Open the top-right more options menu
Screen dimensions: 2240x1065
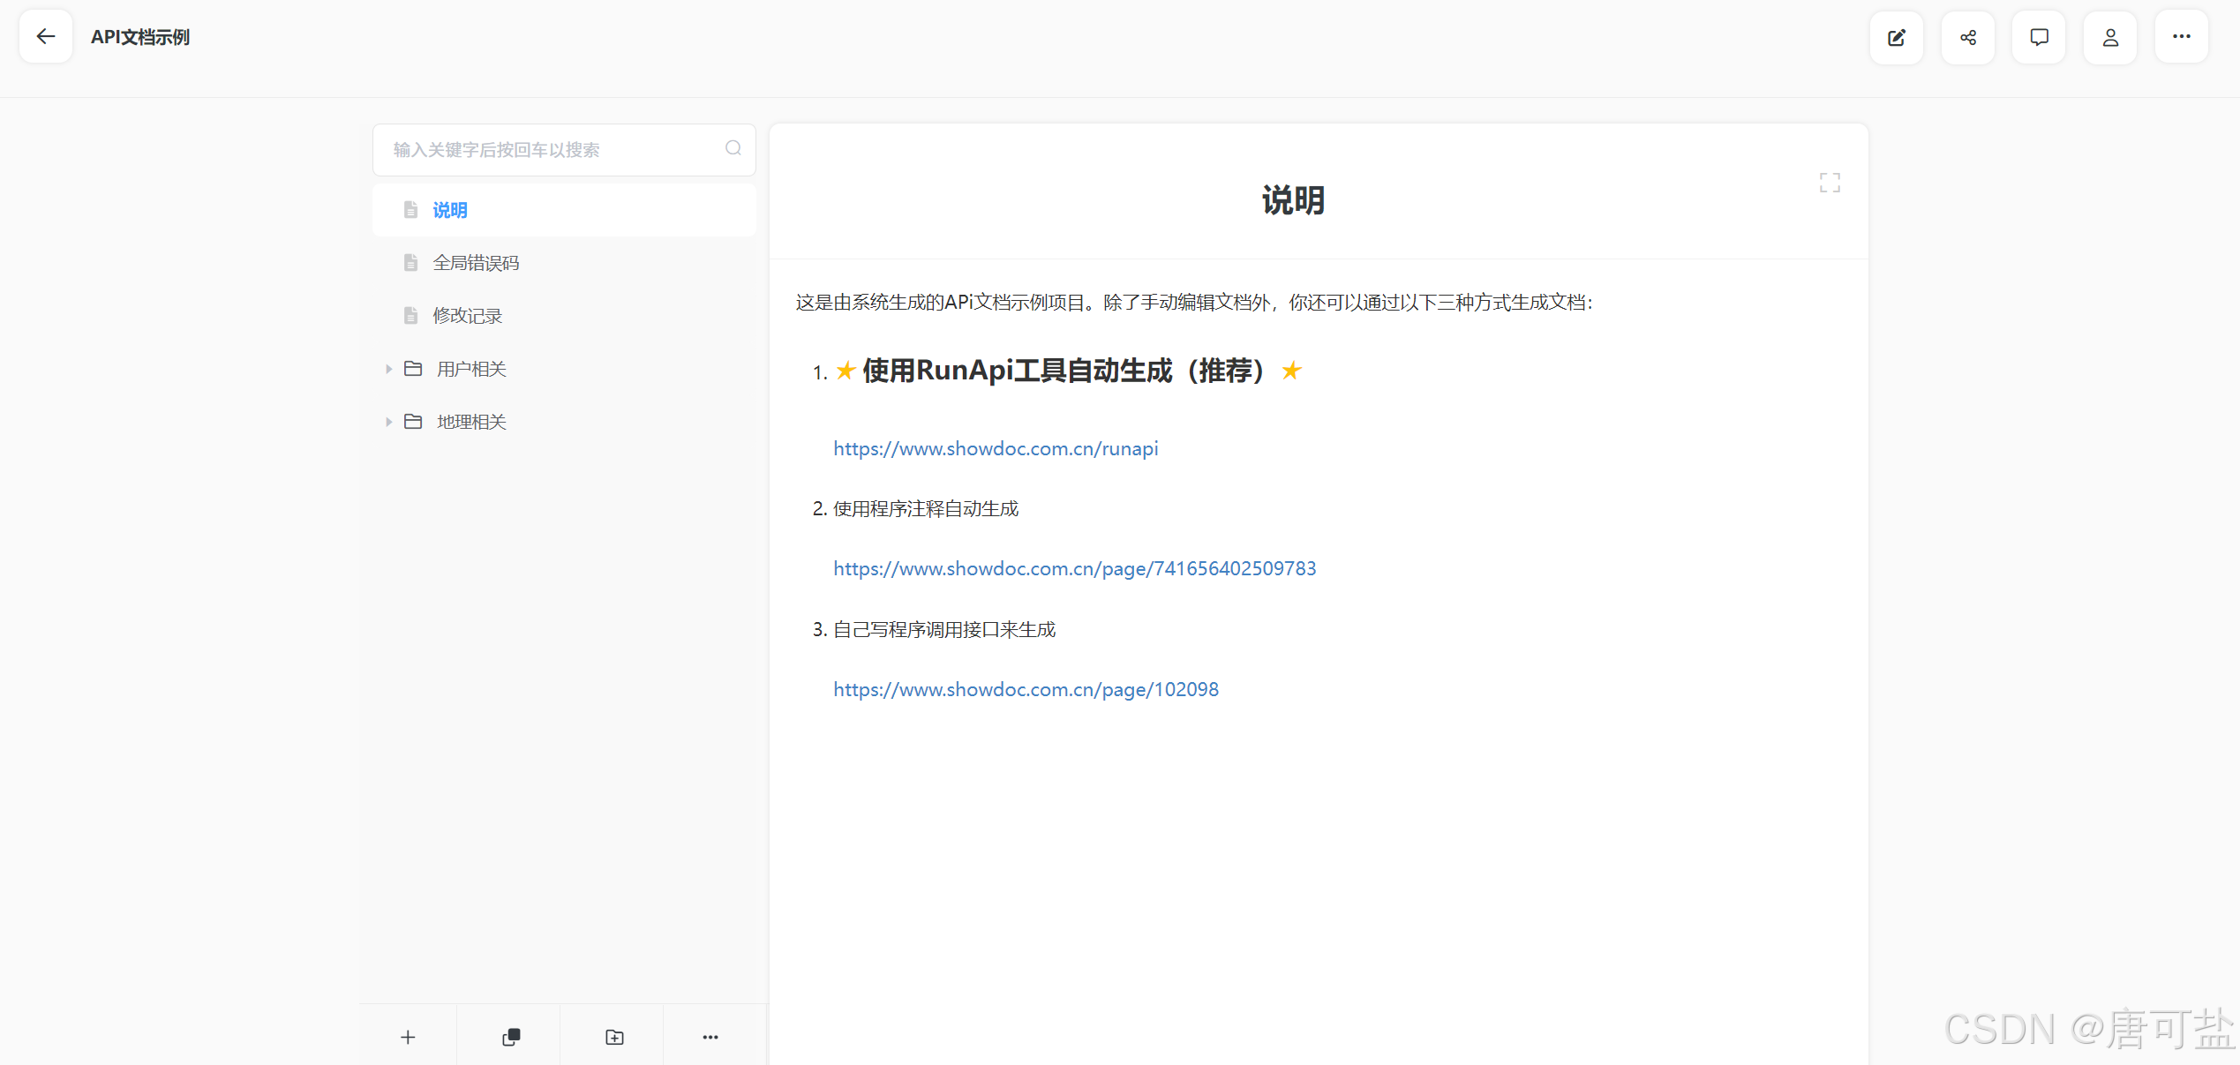(x=2181, y=37)
